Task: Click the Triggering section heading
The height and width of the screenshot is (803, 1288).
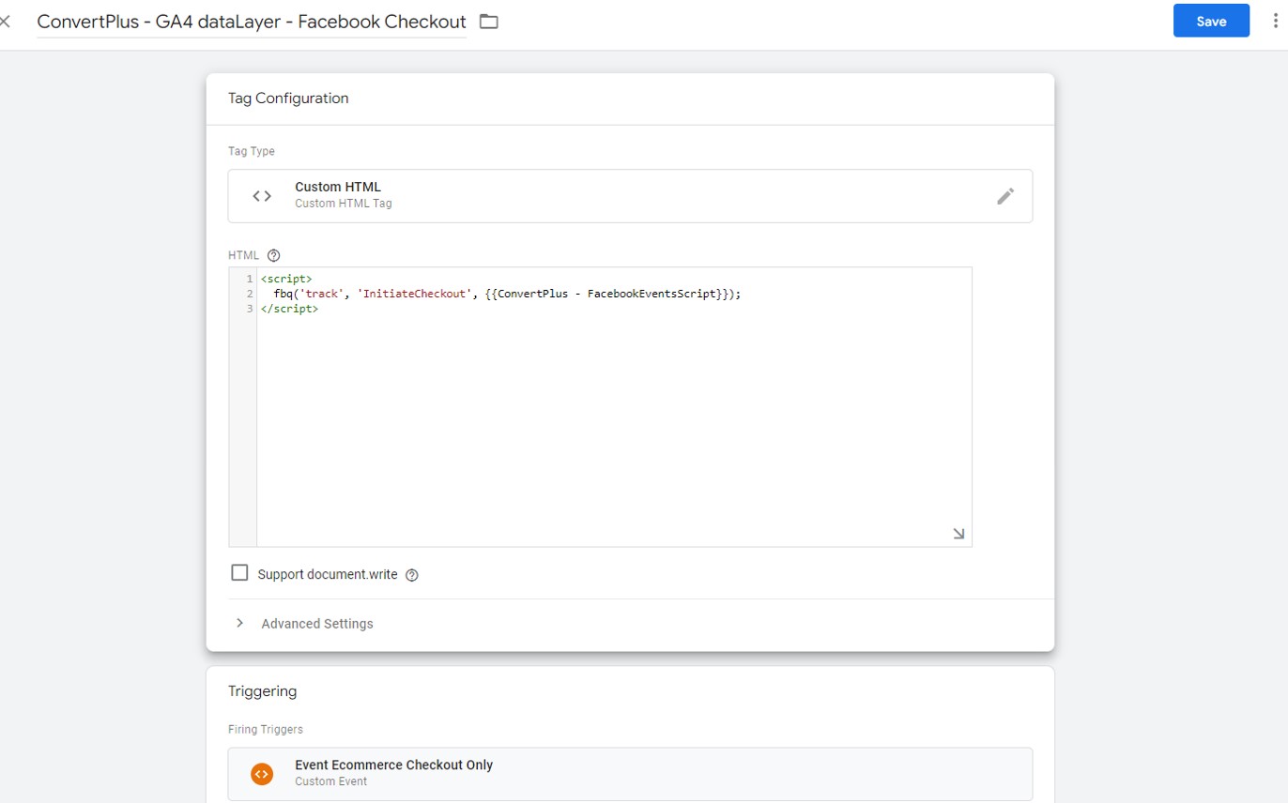Action: pos(262,691)
